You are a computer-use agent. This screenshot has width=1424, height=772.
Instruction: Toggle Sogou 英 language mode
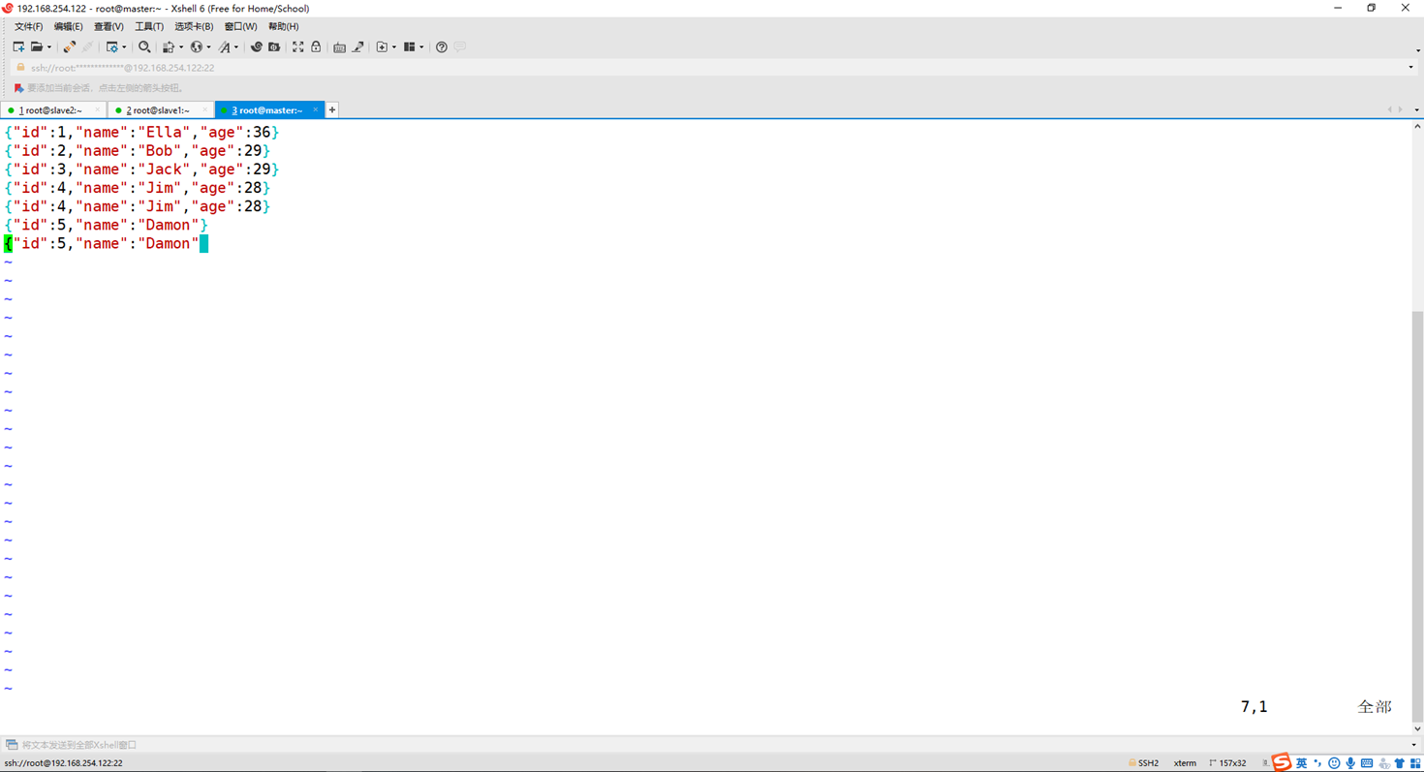pos(1301,763)
